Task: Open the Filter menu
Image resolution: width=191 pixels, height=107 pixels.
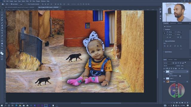Action: click(27, 1)
